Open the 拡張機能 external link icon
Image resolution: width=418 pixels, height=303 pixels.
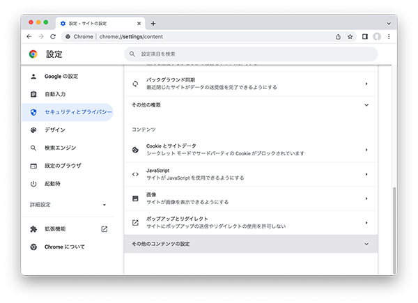pos(104,228)
